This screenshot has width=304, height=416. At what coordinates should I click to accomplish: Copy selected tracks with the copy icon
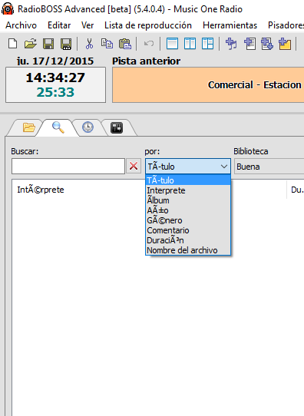[107, 44]
